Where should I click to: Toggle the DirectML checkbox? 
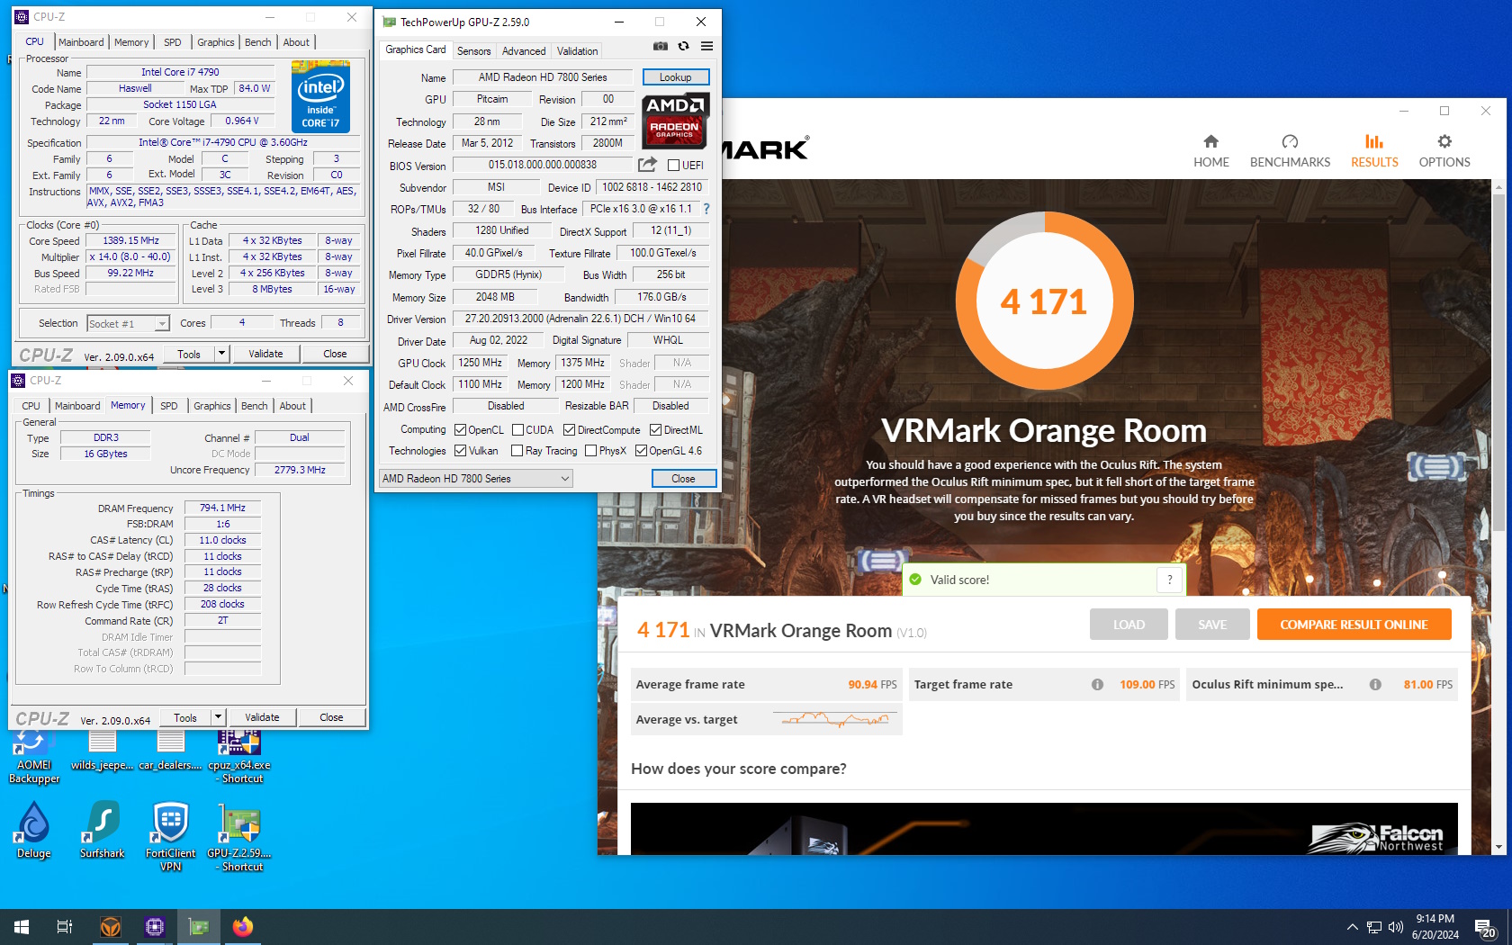point(655,430)
